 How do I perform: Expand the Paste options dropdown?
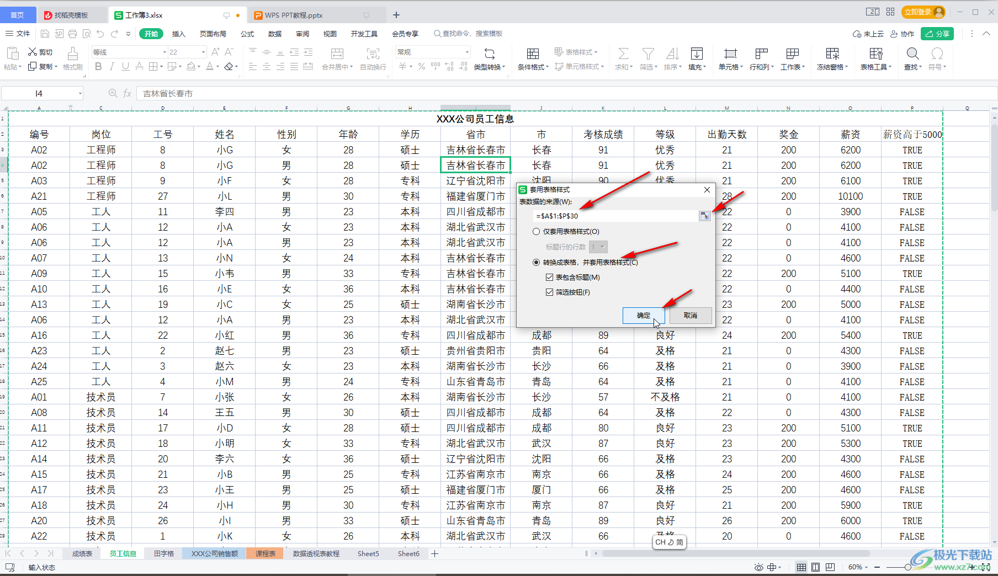click(20, 67)
